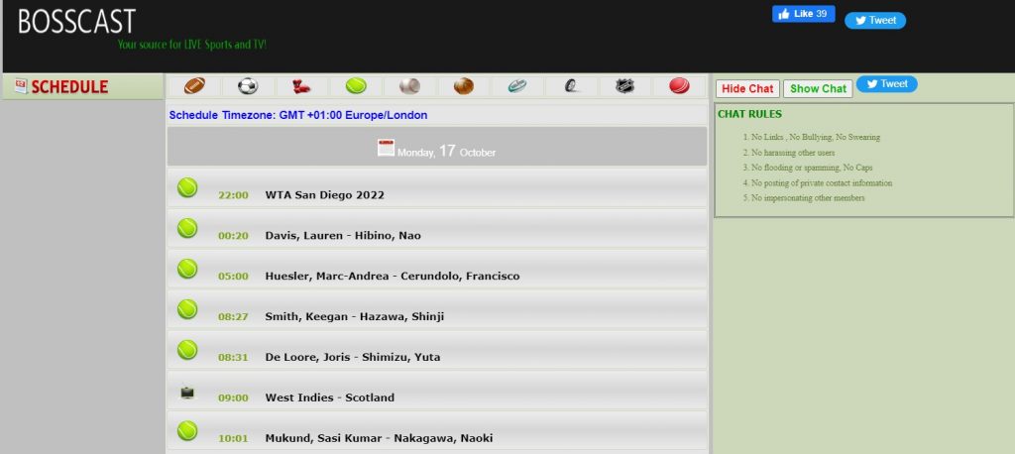The width and height of the screenshot is (1015, 454).
Task: Open De Loore, Joris - Shimizu, Yuta match
Action: coord(353,357)
